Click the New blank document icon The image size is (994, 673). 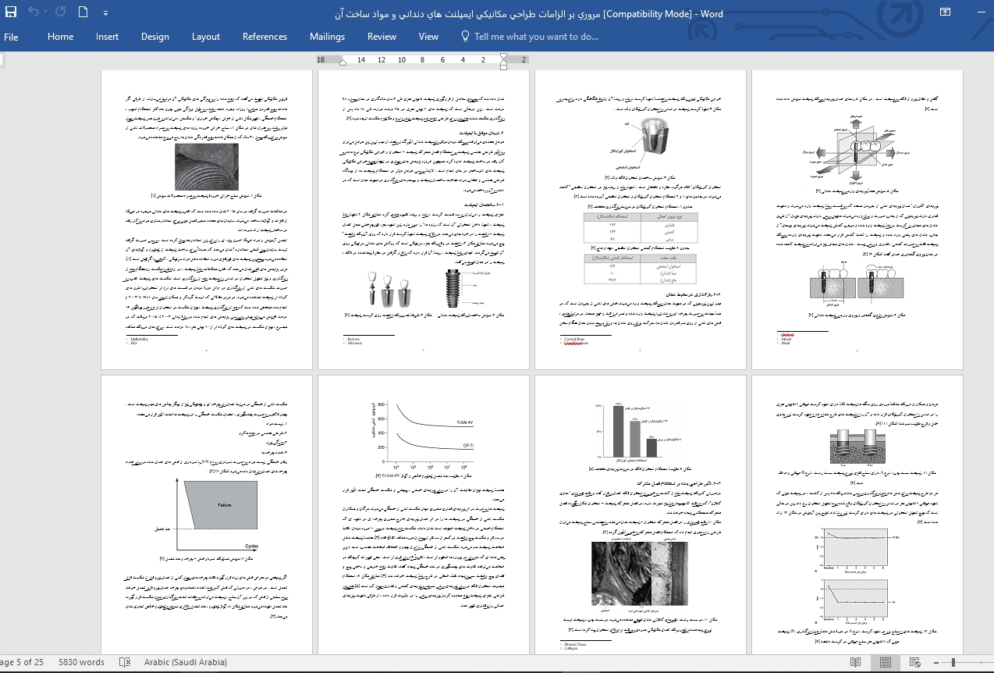click(83, 12)
